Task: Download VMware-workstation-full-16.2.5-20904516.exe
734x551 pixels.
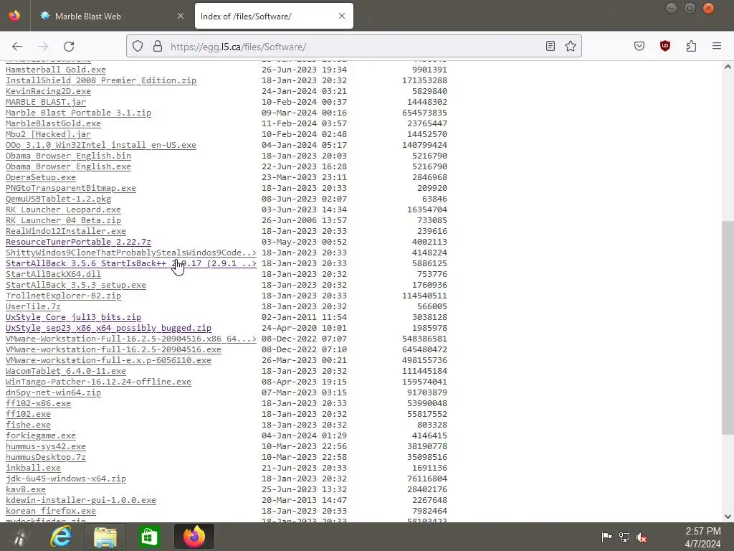Action: click(x=114, y=350)
